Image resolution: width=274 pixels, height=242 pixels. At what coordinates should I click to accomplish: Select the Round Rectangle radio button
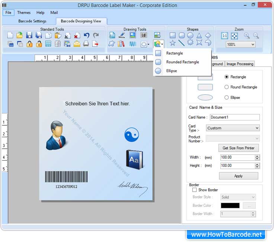click(226, 87)
